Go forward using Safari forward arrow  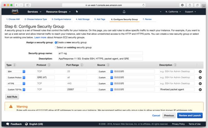(21, 5)
